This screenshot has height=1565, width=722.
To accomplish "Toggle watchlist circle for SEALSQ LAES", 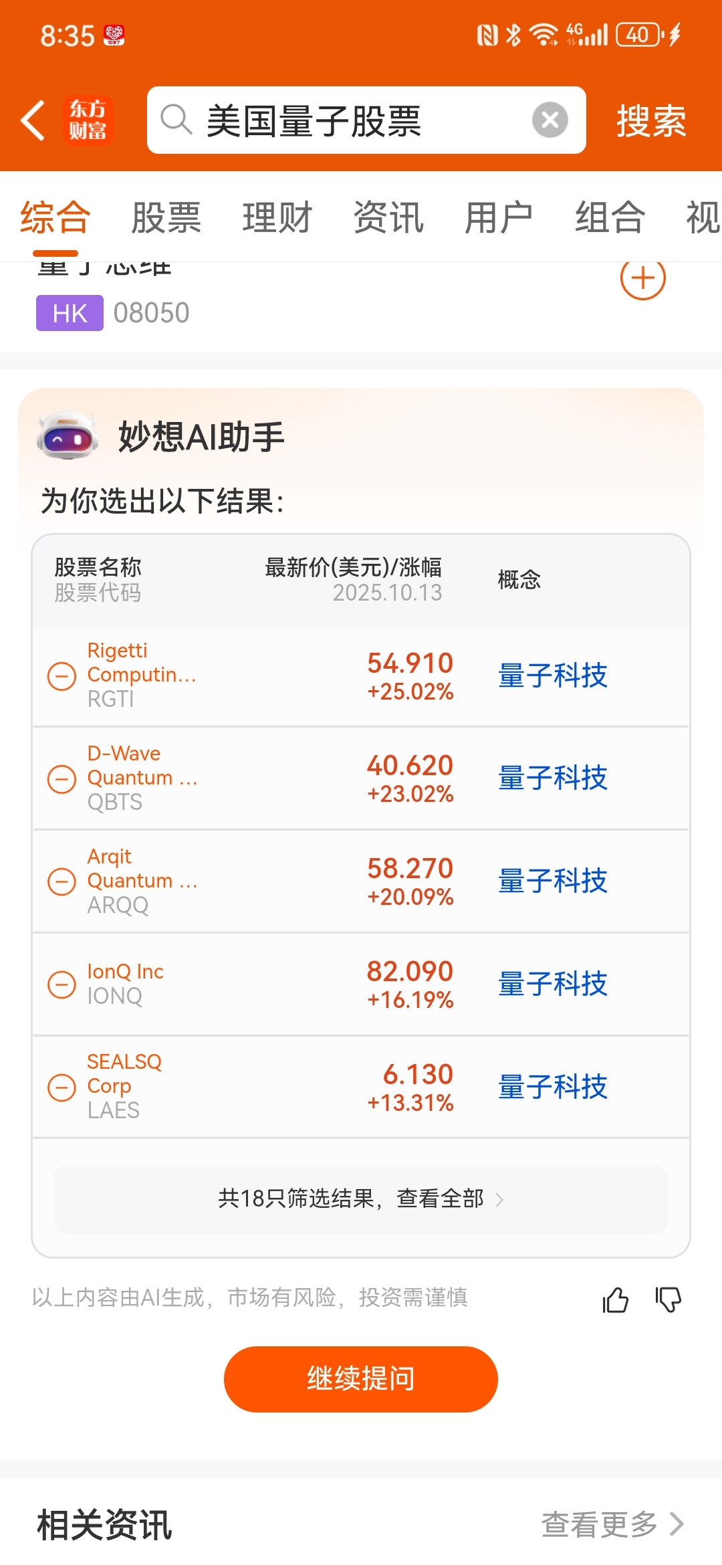I will pyautogui.click(x=62, y=1087).
